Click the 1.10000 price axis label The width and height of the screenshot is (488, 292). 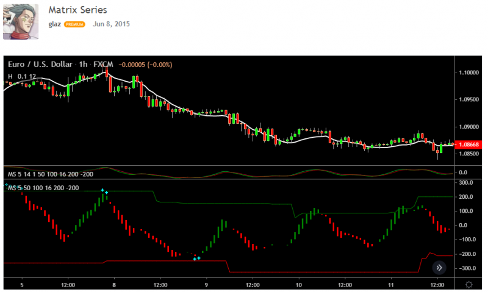[468, 73]
